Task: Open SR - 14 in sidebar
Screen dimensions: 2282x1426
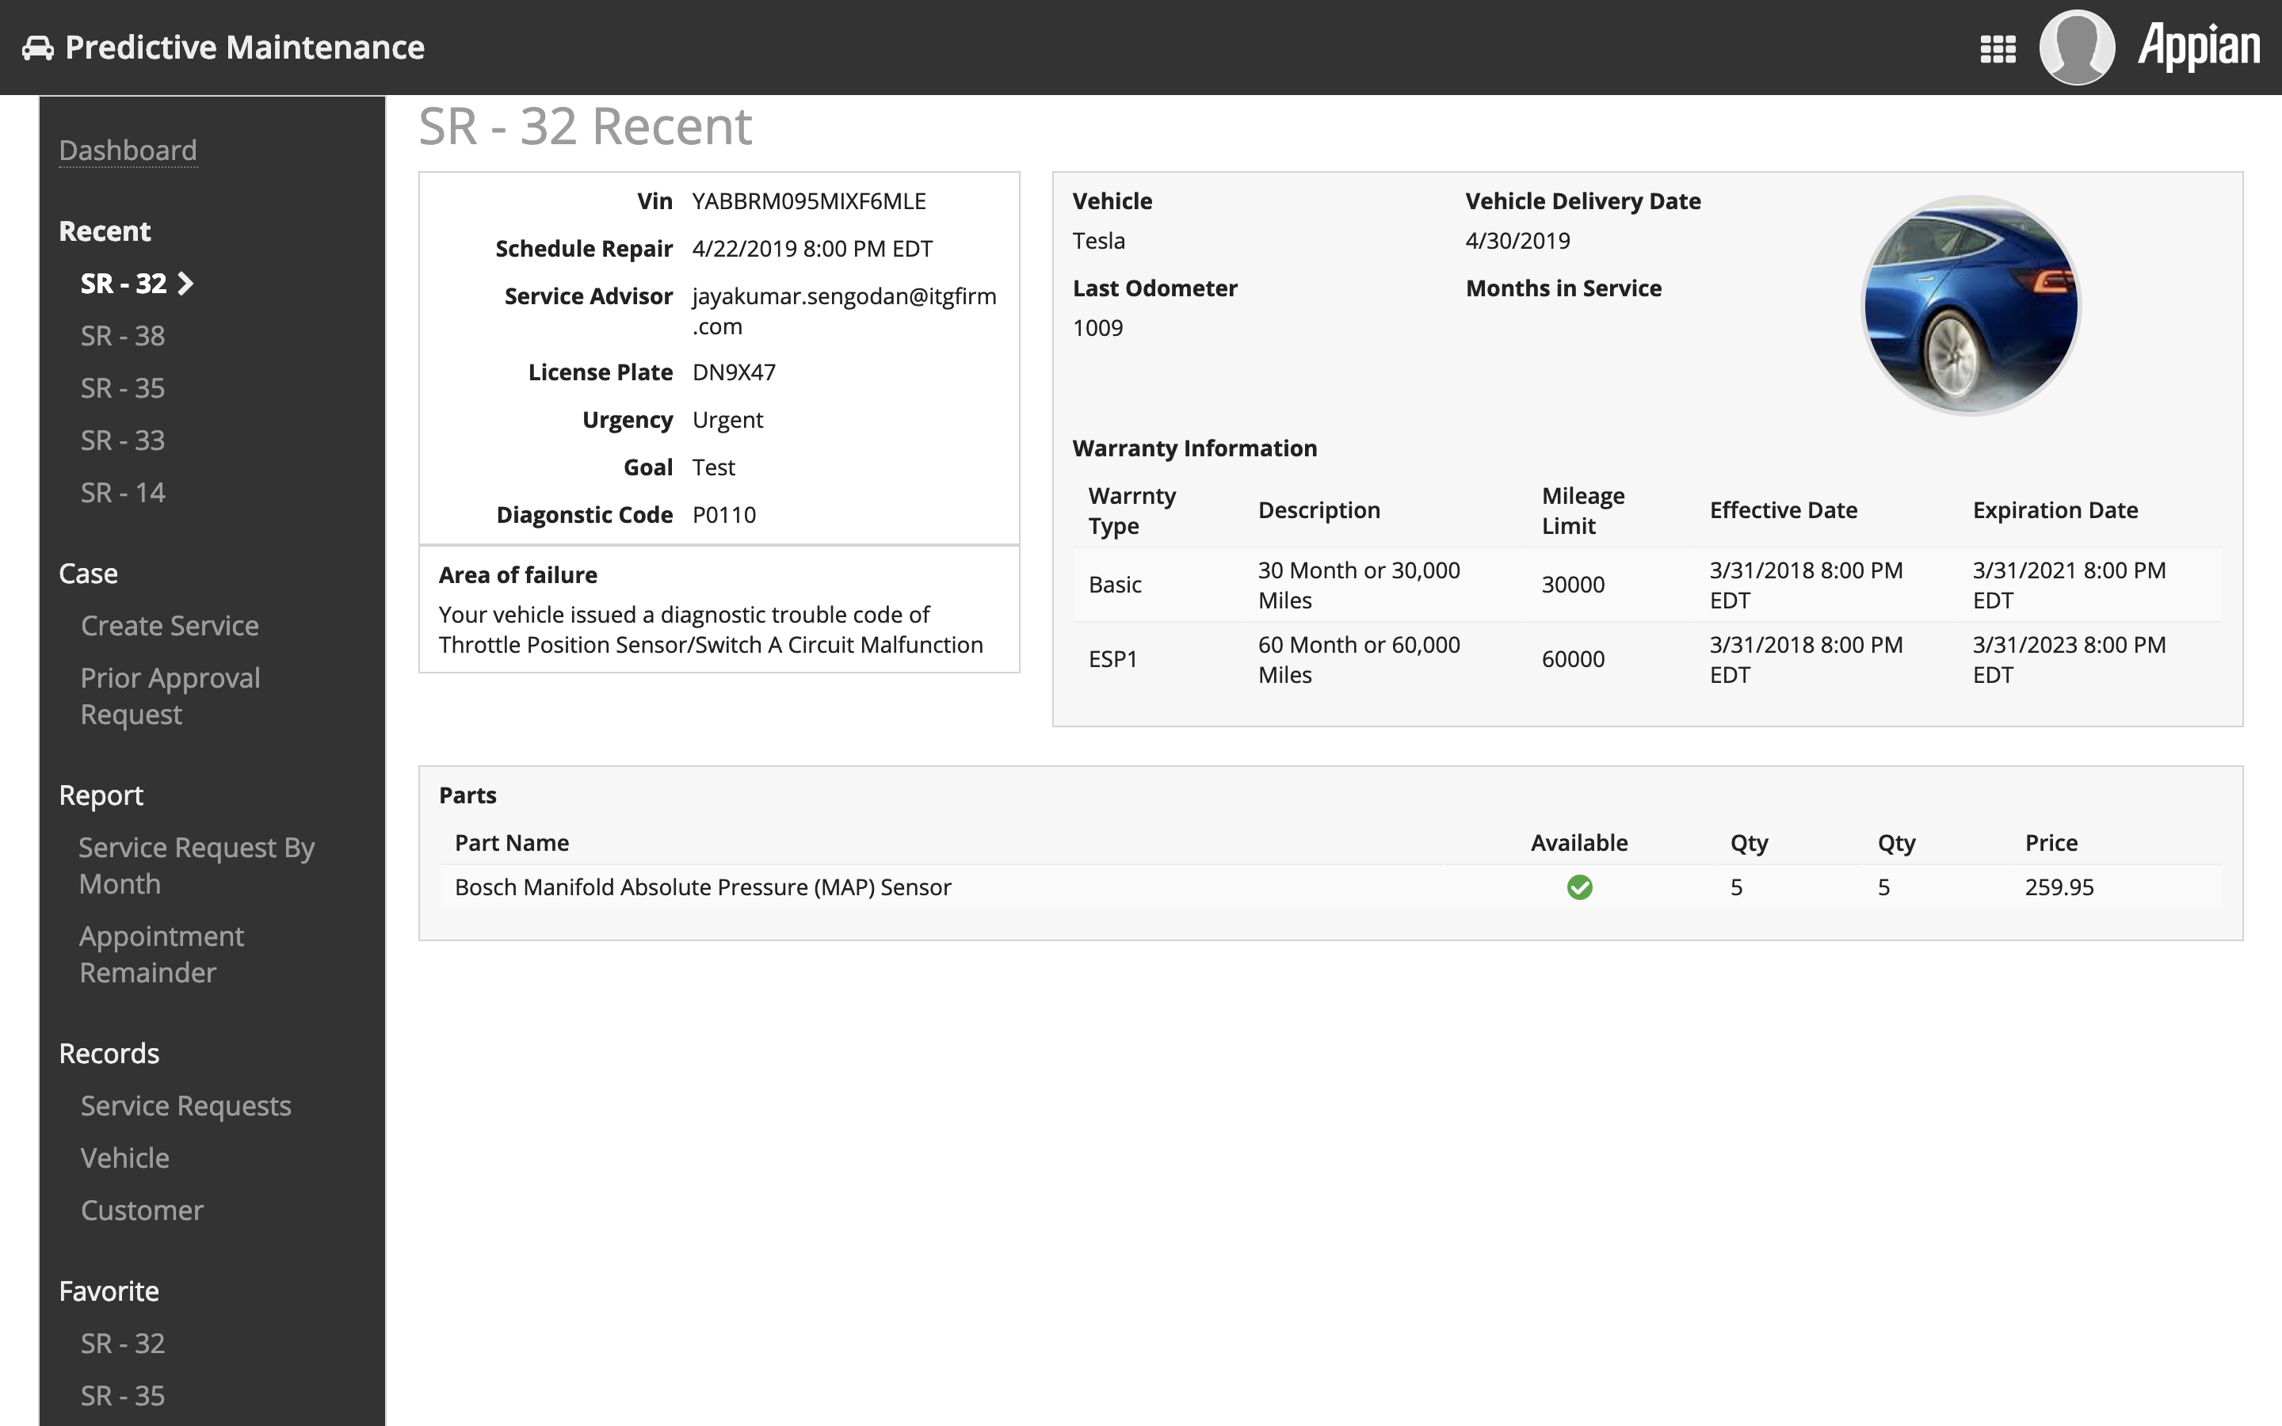Action: pos(123,494)
